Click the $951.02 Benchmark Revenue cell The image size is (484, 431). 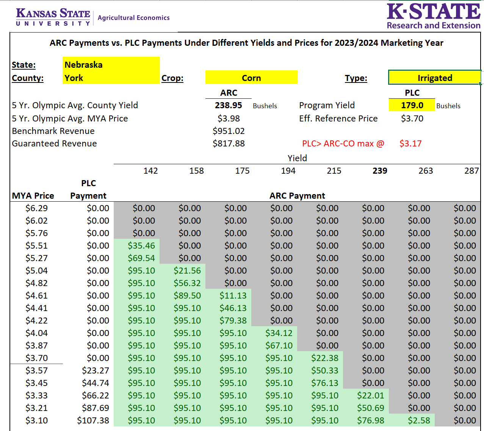coord(228,131)
